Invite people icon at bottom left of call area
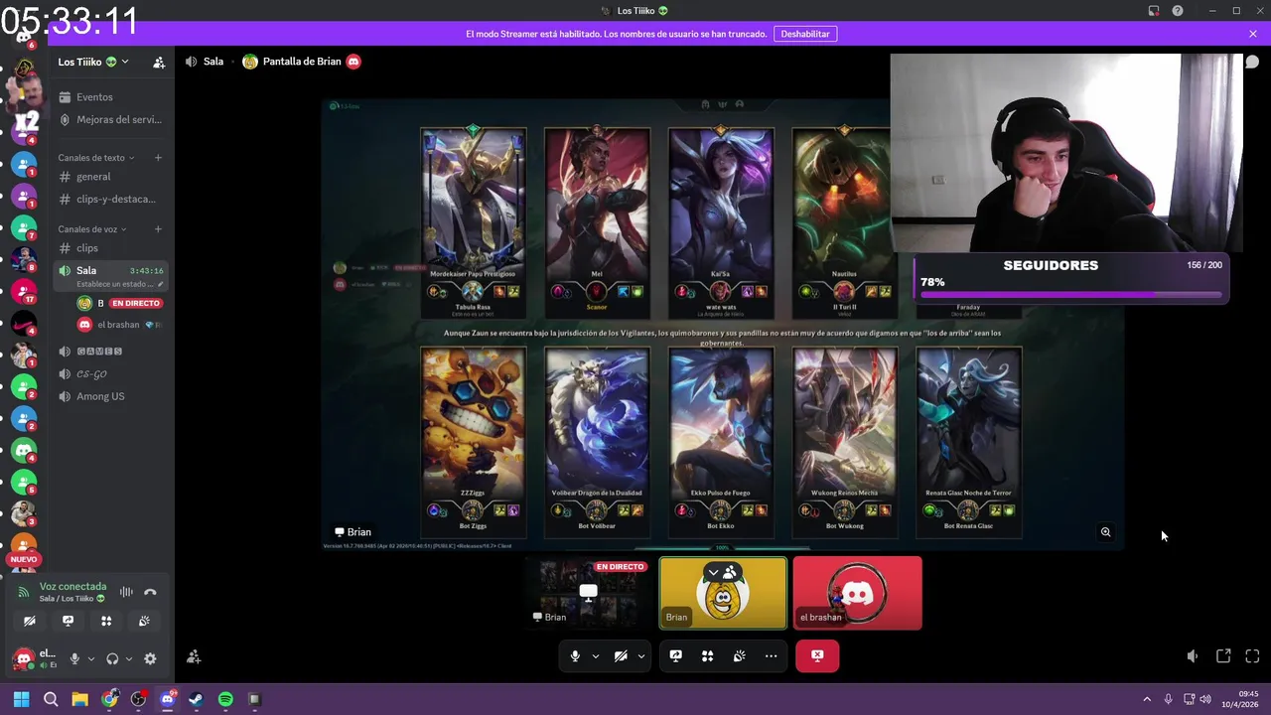 coord(194,656)
